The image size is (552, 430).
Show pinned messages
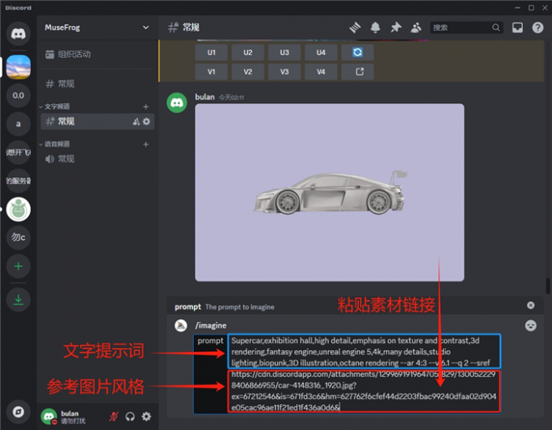point(395,28)
